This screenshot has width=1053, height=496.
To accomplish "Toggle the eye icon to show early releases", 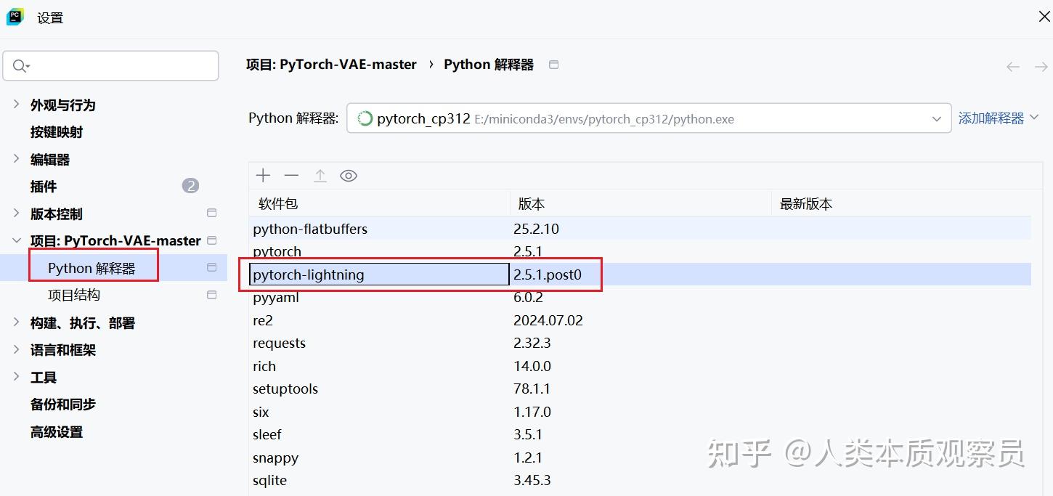I will click(349, 175).
